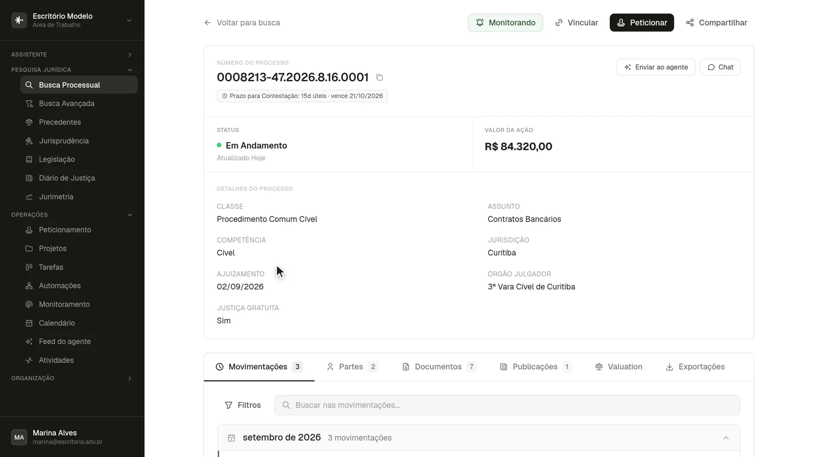This screenshot has height=457, width=813.
Task: Open the Projetos page
Action: 79,248
